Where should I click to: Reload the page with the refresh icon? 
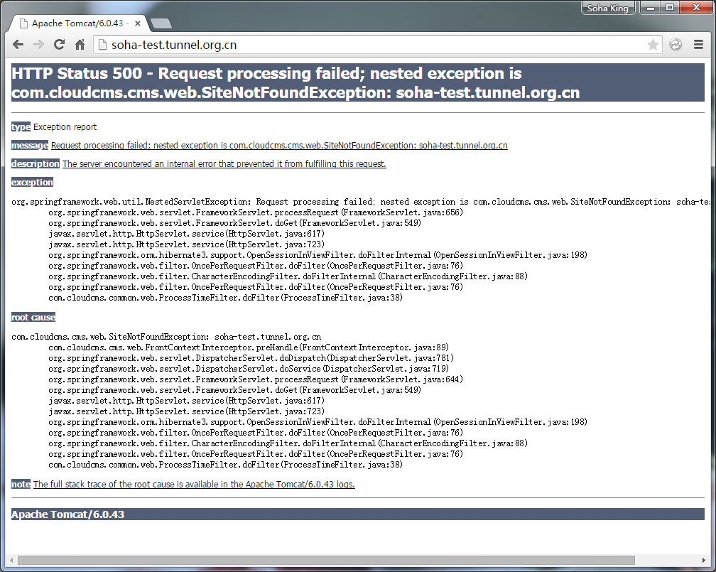[x=60, y=44]
